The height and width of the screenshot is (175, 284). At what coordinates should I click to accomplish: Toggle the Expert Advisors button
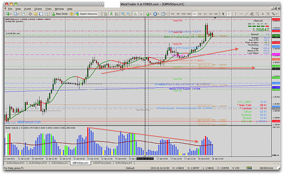pos(86,14)
